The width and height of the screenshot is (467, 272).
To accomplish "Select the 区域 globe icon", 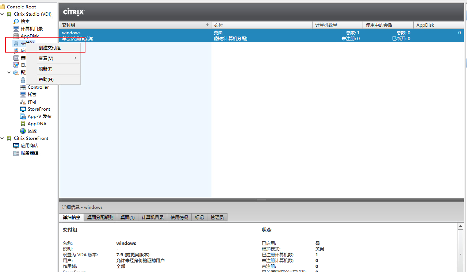I will point(23,131).
